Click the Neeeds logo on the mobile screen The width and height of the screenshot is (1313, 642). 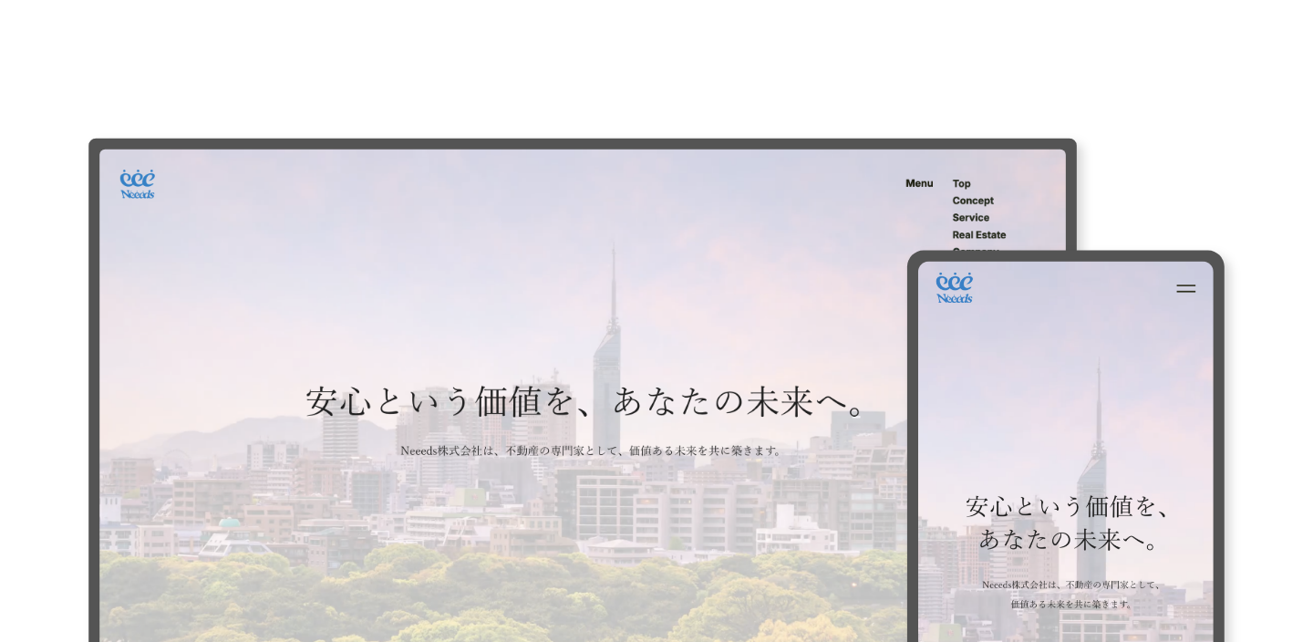click(x=956, y=287)
